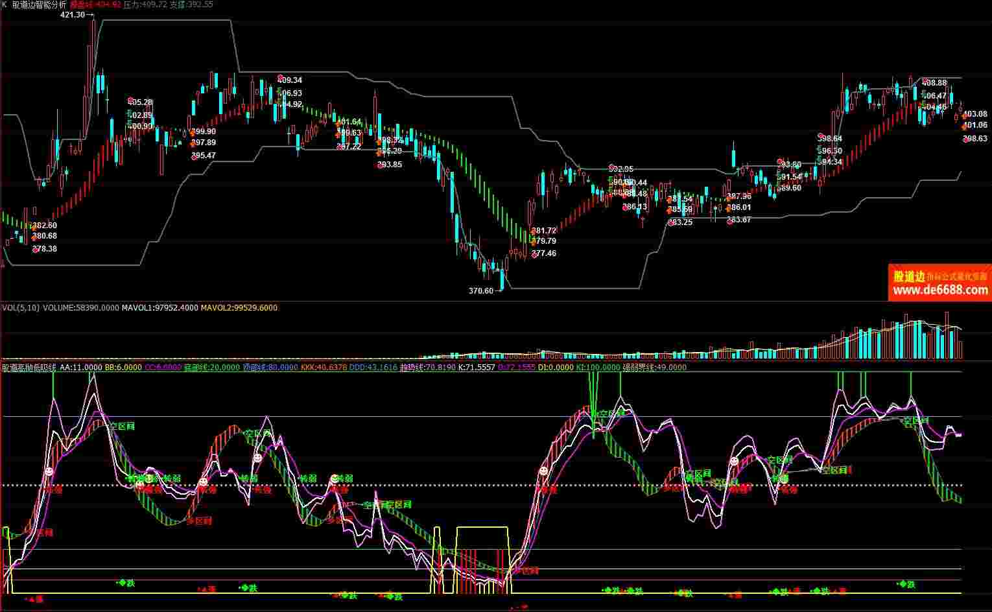Viewport: 992px width, 612px height.
Task: Click the pink marker beside 383.25
Action: [x=669, y=222]
